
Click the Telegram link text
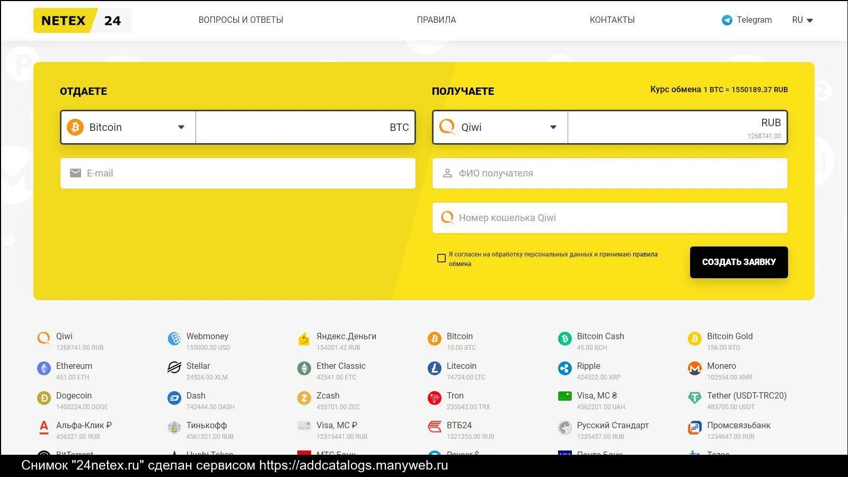pyautogui.click(x=754, y=20)
